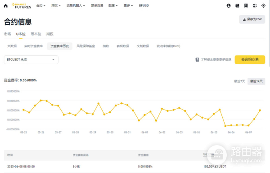Click the 0.004808% table cell
270x173 pixels.
point(145,166)
